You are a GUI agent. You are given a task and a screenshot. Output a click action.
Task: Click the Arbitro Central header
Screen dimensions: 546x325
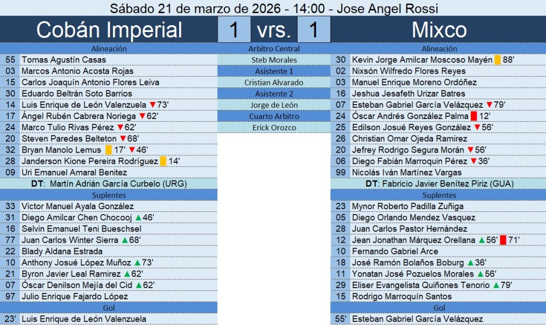(x=274, y=49)
